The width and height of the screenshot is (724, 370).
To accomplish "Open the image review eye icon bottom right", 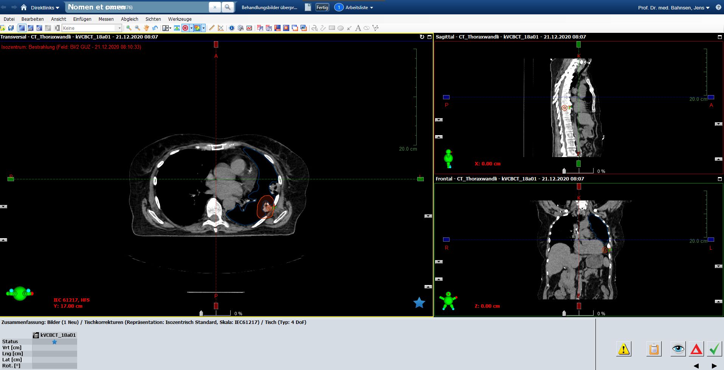I will 678,348.
